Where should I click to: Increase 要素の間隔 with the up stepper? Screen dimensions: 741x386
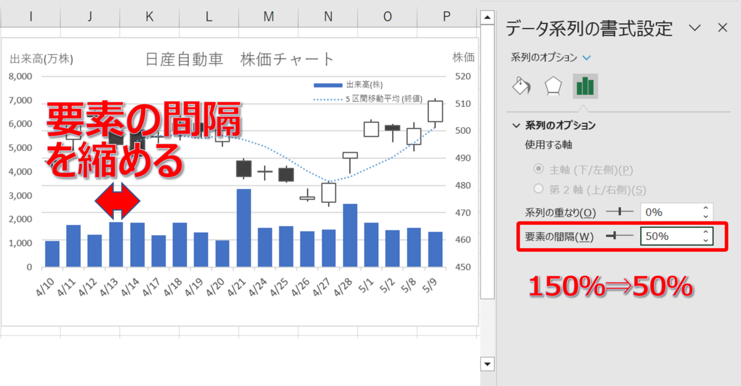coord(706,233)
